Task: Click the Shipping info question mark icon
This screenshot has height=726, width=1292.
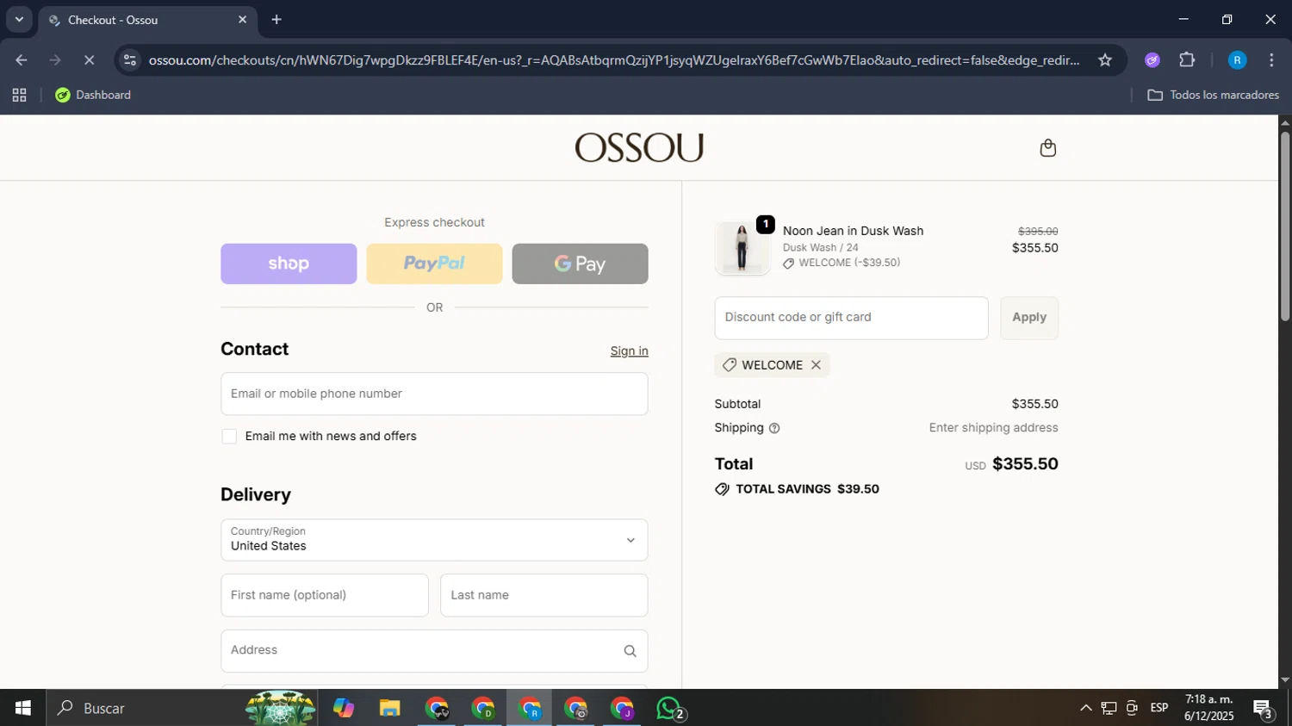Action: [774, 429]
